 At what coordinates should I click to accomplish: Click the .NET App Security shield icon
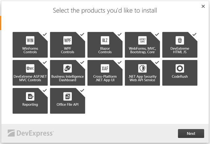pyautogui.click(x=142, y=68)
